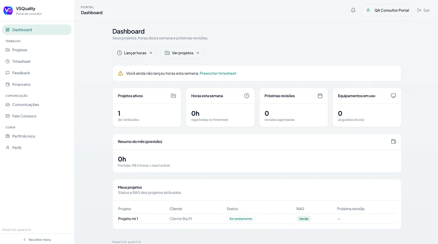Click the Perfil técnico briefcase icon
Viewport: 438px width, 244px height.
point(8,136)
